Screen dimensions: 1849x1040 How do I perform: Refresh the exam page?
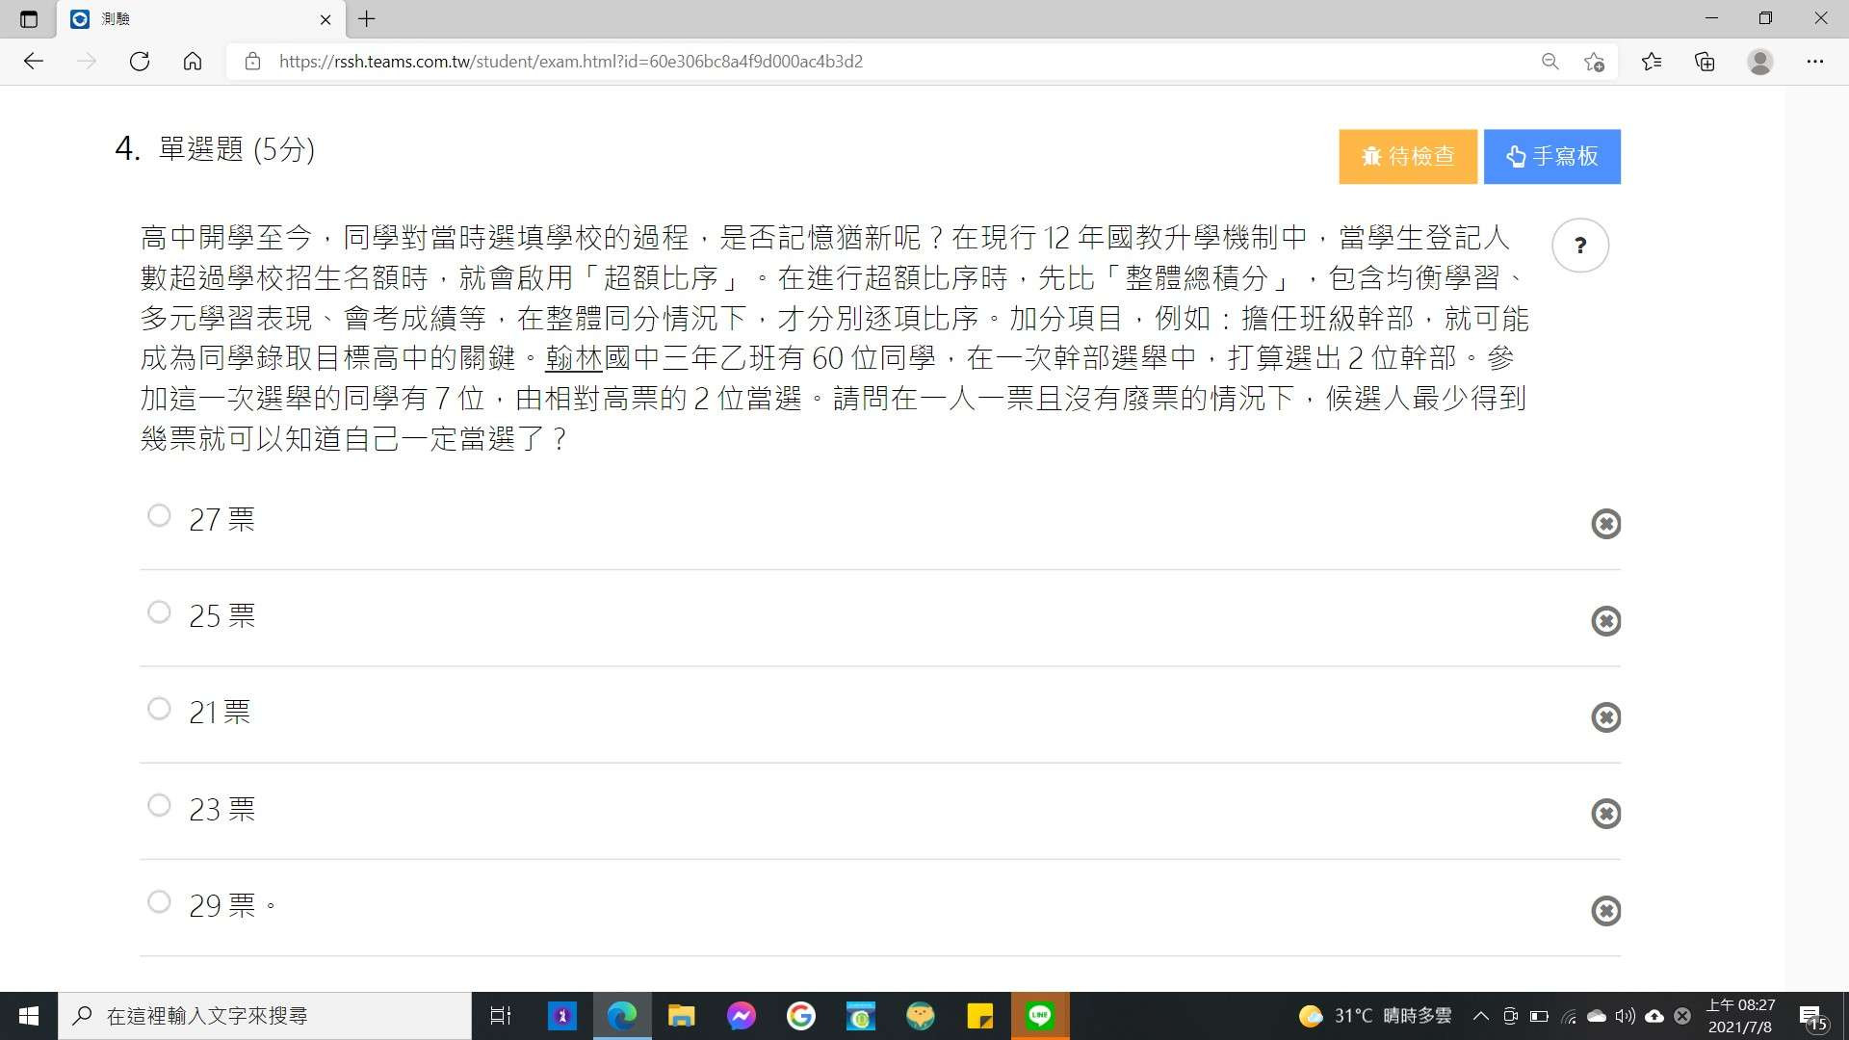140,62
